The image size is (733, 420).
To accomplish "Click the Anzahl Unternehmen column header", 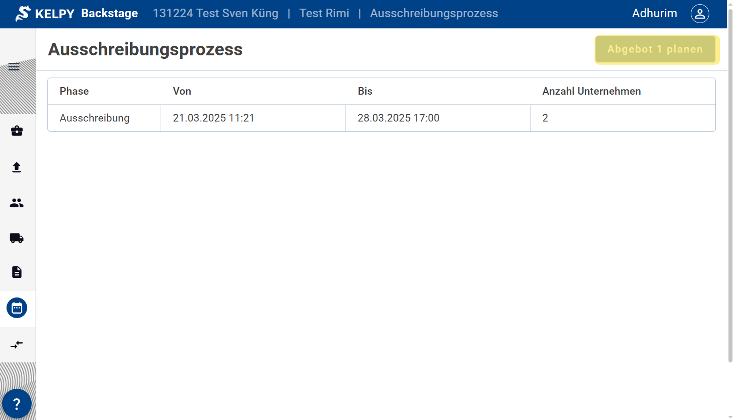I will pos(591,92).
